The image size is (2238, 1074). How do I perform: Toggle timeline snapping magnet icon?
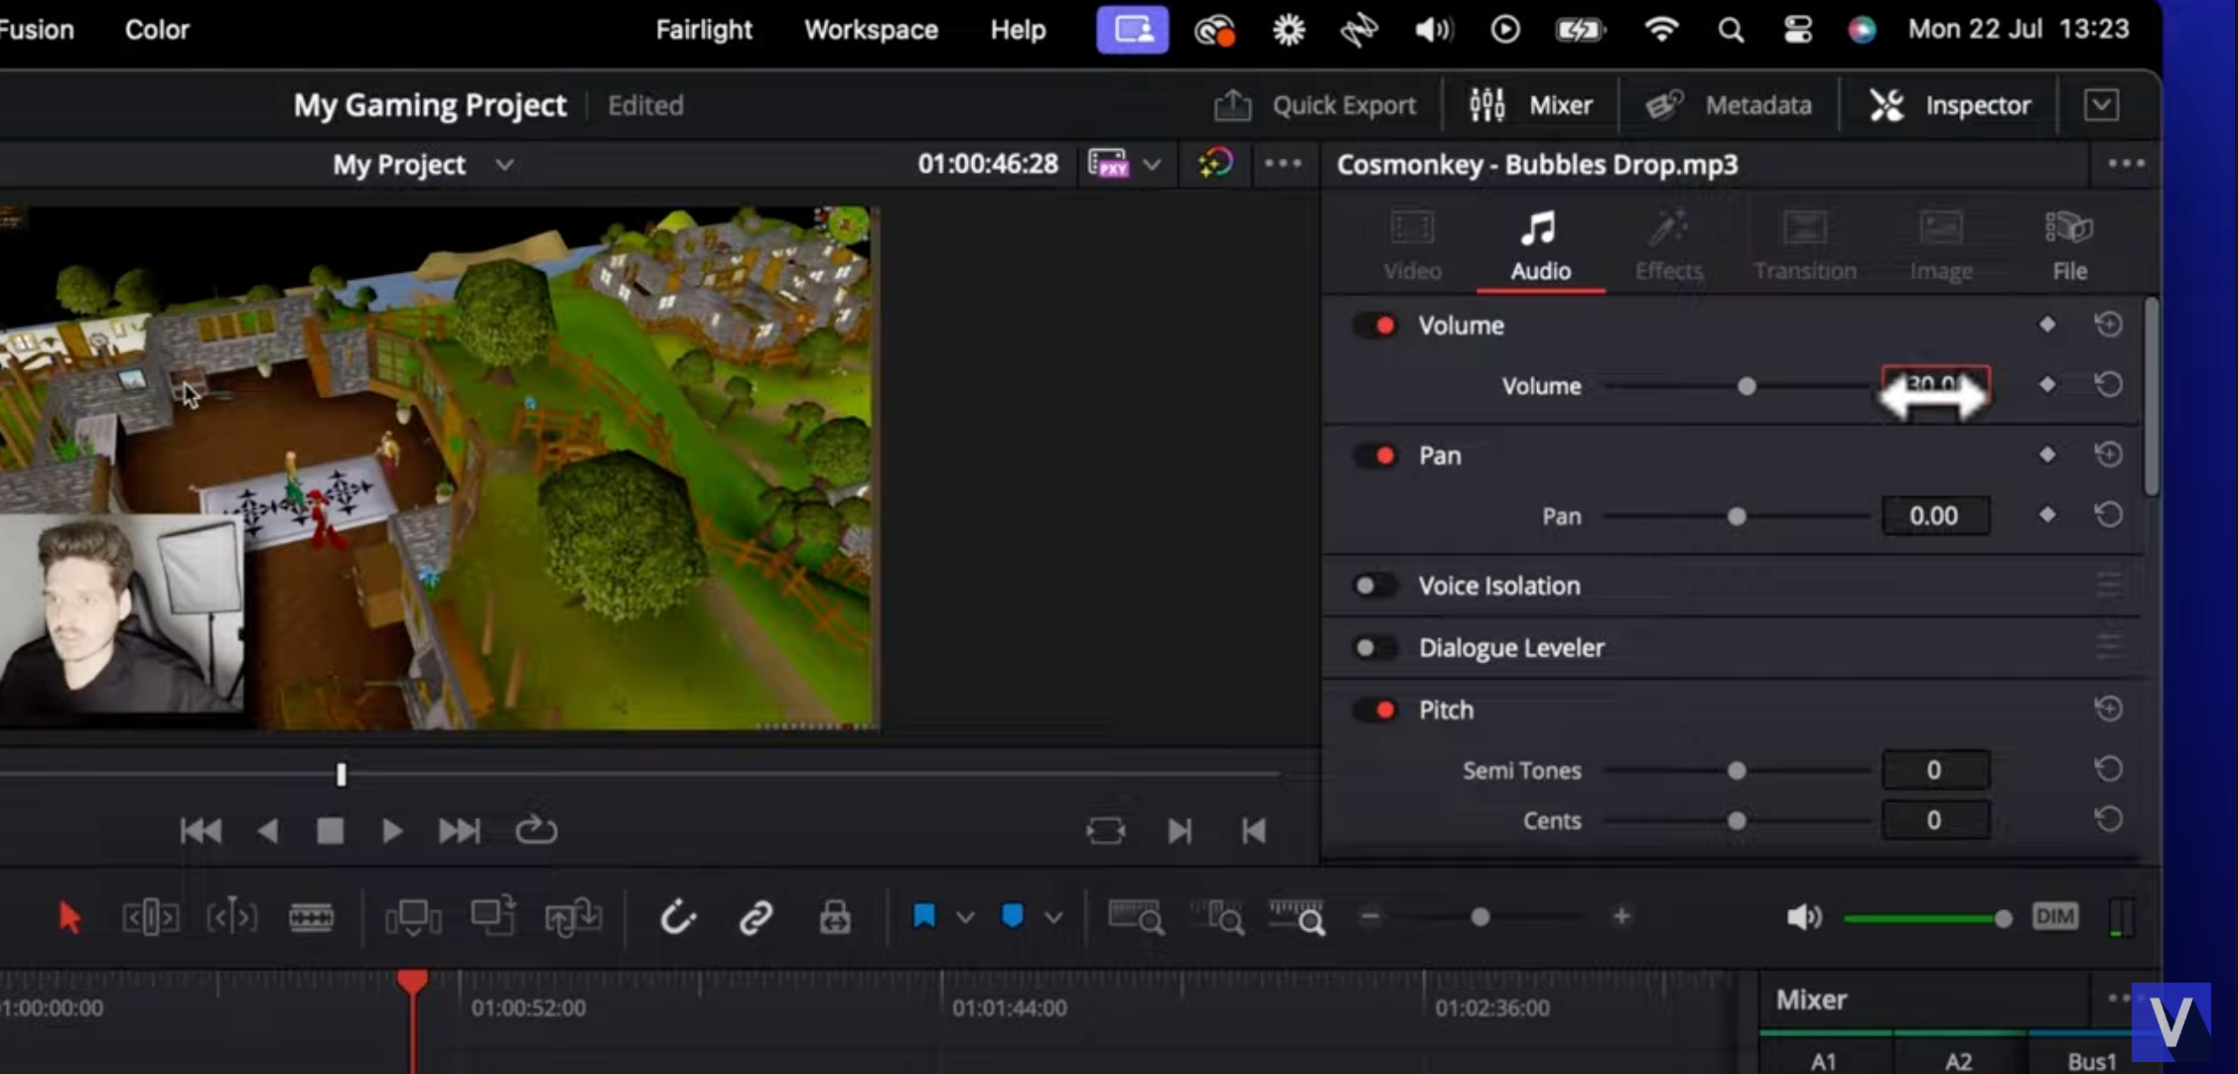[678, 917]
